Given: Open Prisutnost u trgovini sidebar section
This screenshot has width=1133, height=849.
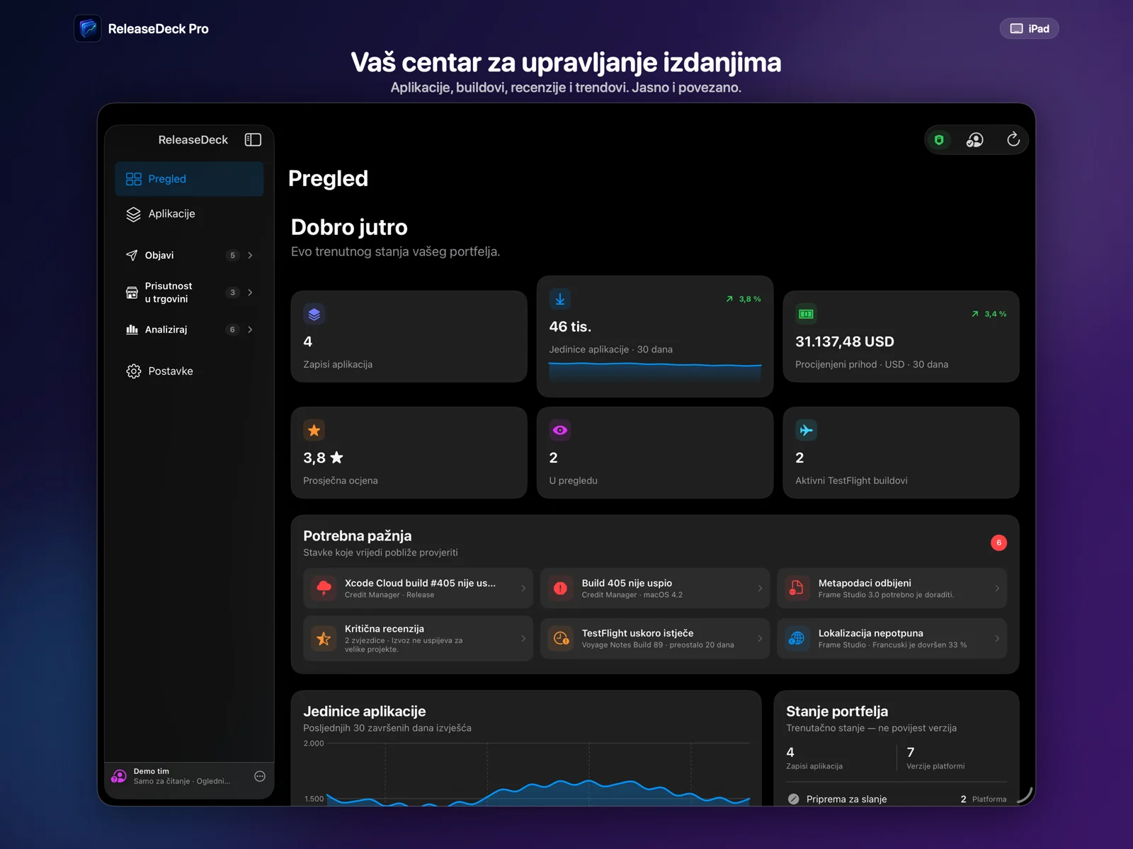Looking at the screenshot, I should coord(189,292).
